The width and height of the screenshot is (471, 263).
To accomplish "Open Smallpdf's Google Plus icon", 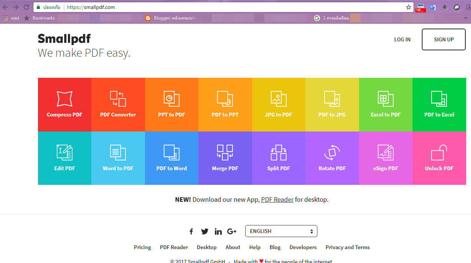I will pos(232,231).
